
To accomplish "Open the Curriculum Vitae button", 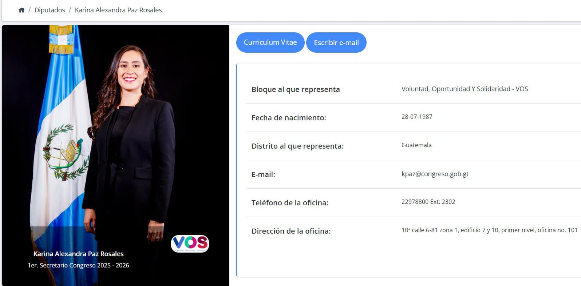I will (x=270, y=43).
